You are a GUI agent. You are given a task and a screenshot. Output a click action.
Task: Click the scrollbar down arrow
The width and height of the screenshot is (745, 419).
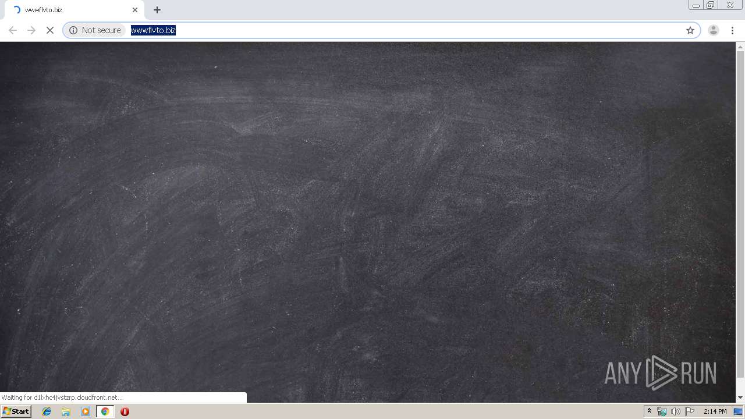pos(740,397)
